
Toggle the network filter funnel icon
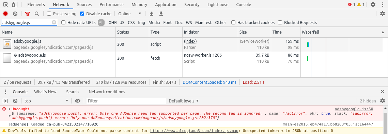pos(28,14)
